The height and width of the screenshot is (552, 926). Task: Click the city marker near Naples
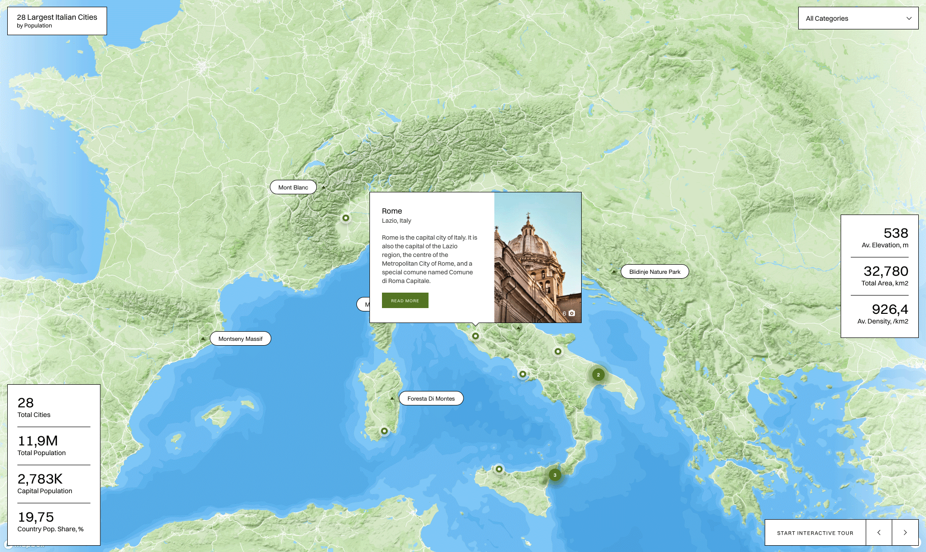[523, 374]
